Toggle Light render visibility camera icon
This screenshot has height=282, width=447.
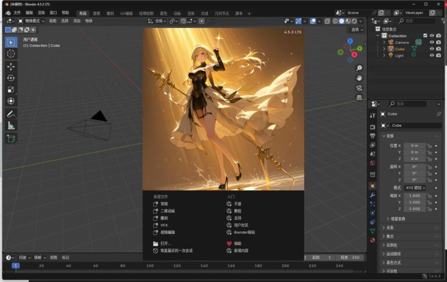[x=438, y=56]
